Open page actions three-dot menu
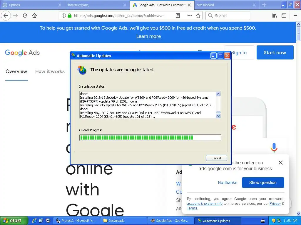Viewport: 301px width, 225px height. pos(190,16)
